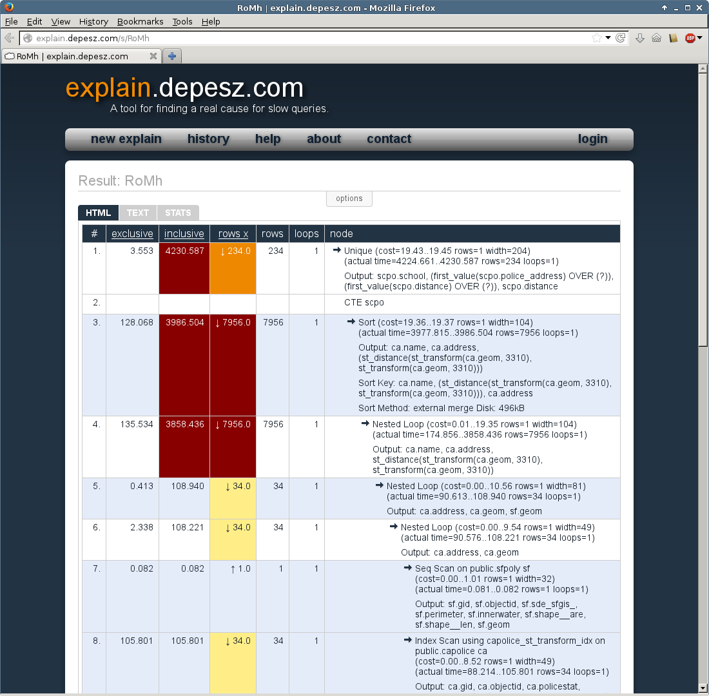This screenshot has height=696, width=709.
Task: Click arrow icon beside Index Scan node
Action: coord(408,640)
